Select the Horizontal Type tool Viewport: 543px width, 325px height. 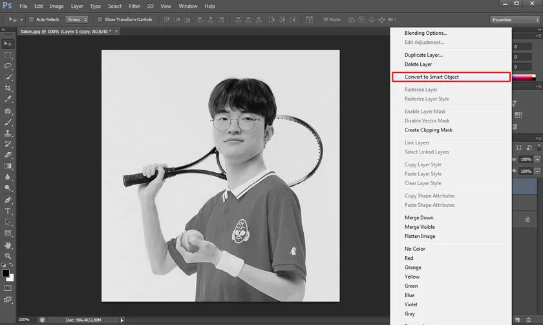[8, 211]
